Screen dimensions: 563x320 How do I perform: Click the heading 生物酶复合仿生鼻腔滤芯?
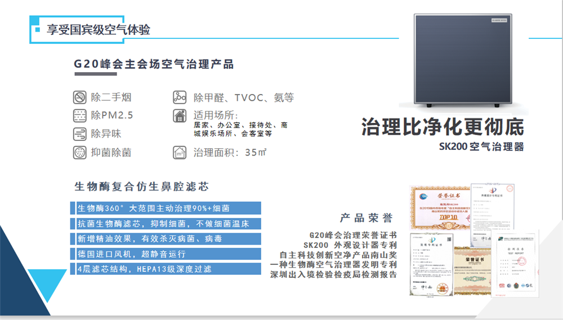click(x=142, y=186)
